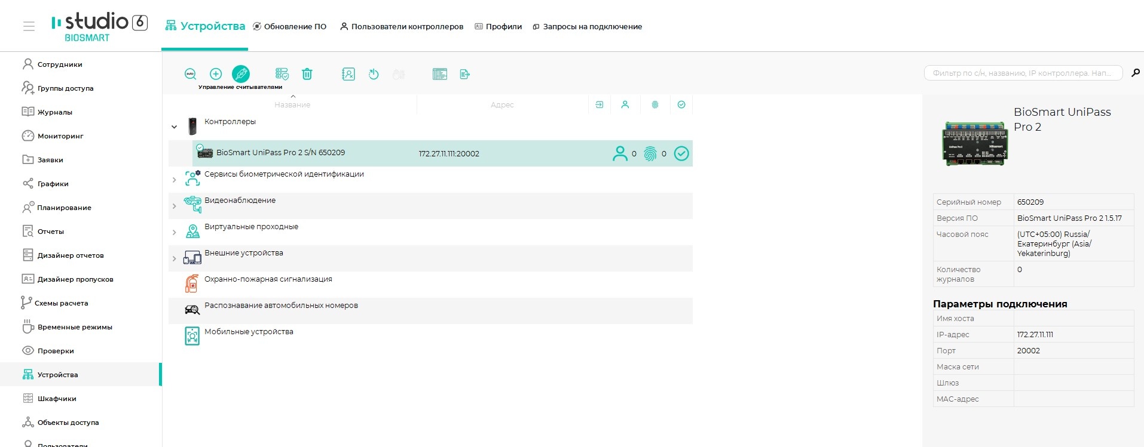Switch to the Устройства top tab
This screenshot has width=1144, height=447.
pyautogui.click(x=205, y=26)
